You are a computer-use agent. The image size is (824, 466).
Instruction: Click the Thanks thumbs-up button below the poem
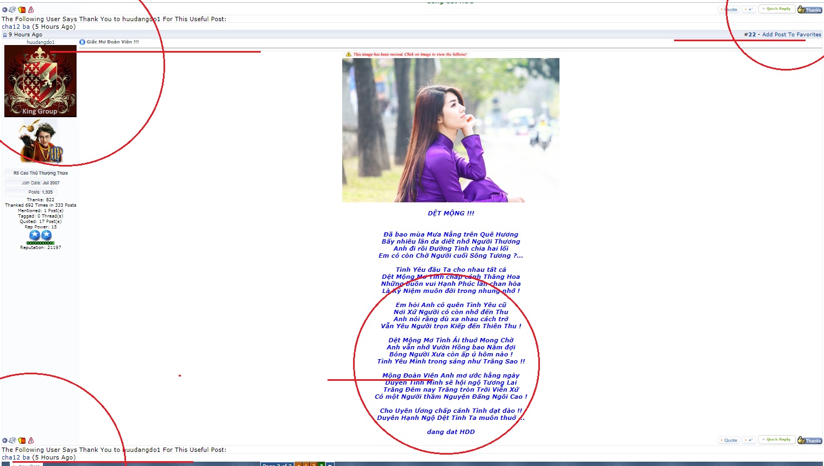[x=809, y=441]
